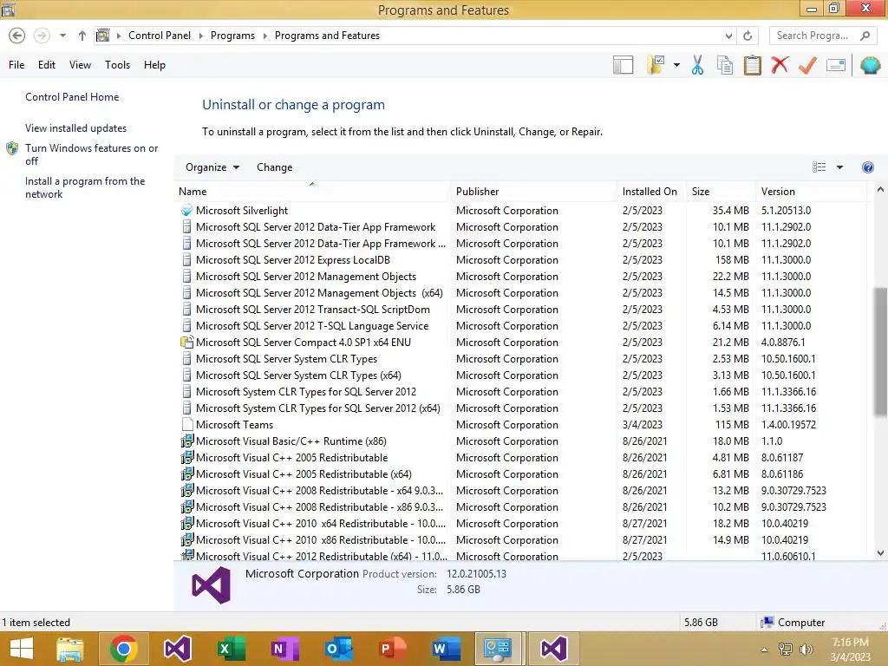Expand the folder options toolbar dropdown arrow
The image size is (888, 666).
click(676, 65)
